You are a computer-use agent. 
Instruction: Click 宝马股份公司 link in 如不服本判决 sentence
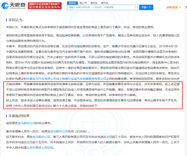[x=36, y=136]
